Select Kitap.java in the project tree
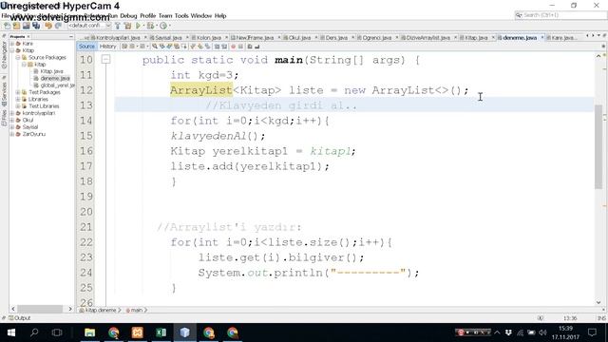 (51, 71)
